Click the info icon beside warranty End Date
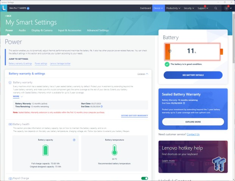 tap(102, 106)
